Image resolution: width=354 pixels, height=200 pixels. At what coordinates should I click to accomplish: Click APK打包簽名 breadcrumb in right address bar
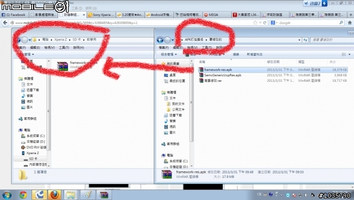click(x=194, y=39)
